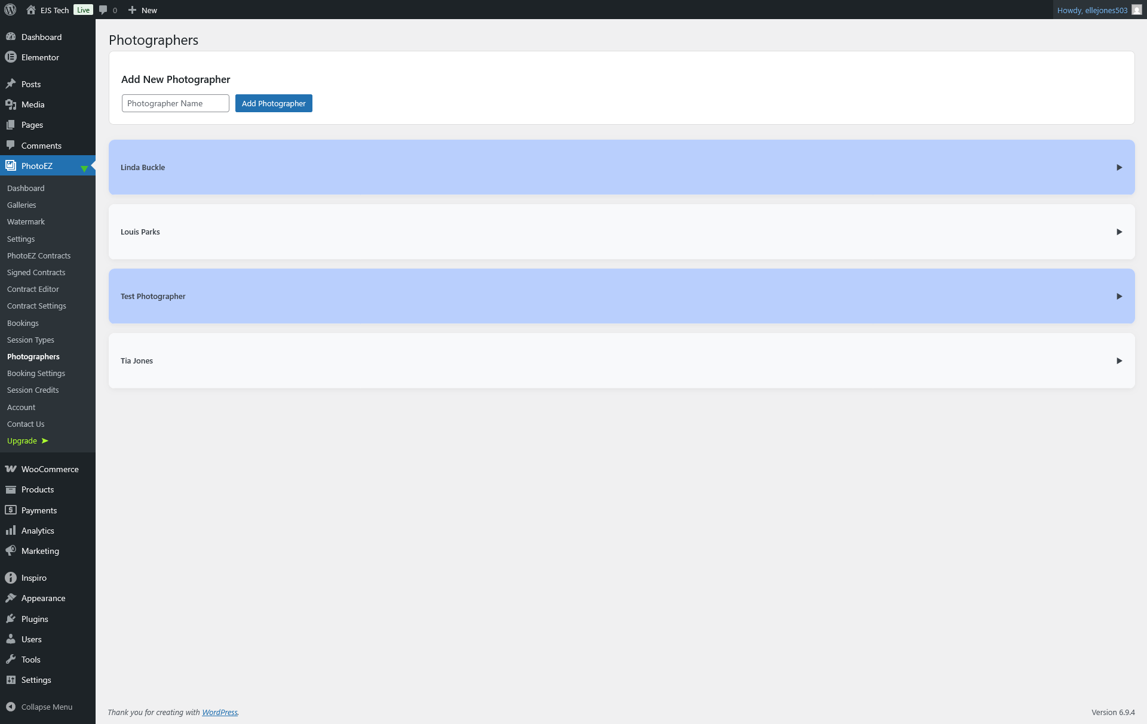Follow the WordPress footer link
Screen dimensions: 1147x724
[x=219, y=712]
